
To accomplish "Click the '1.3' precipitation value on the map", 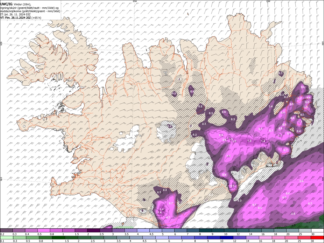I will (x=249, y=141).
